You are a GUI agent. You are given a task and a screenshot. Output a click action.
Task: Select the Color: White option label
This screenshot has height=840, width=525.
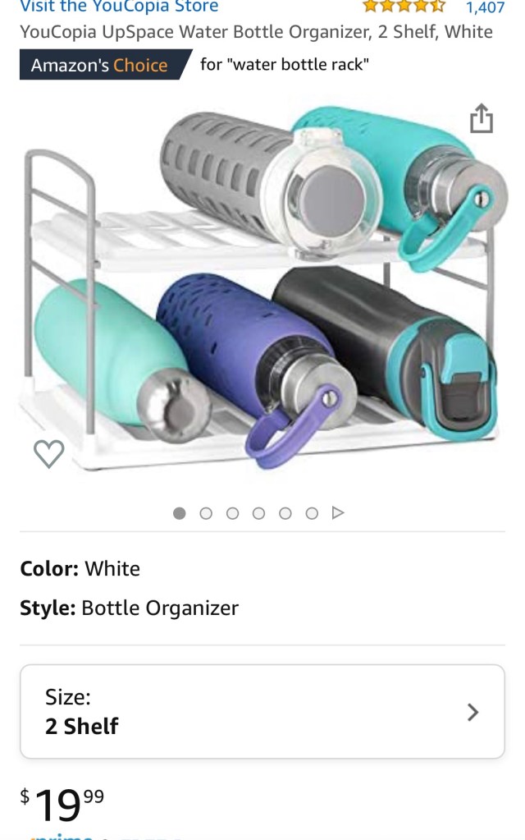[x=80, y=568]
